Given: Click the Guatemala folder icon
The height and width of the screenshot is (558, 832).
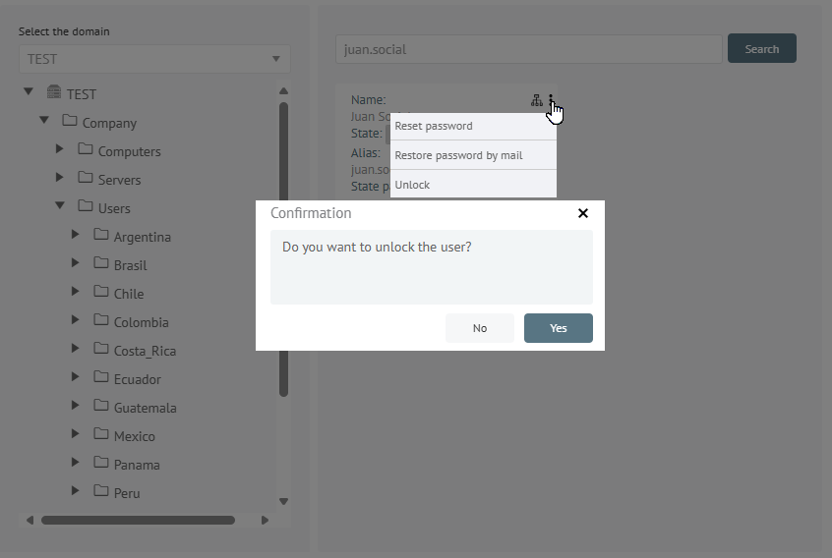Looking at the screenshot, I should tap(101, 405).
